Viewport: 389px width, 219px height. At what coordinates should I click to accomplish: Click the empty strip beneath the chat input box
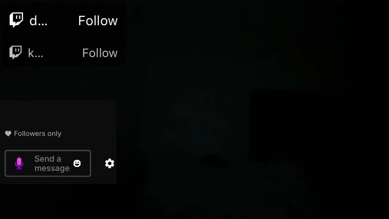coord(58,180)
